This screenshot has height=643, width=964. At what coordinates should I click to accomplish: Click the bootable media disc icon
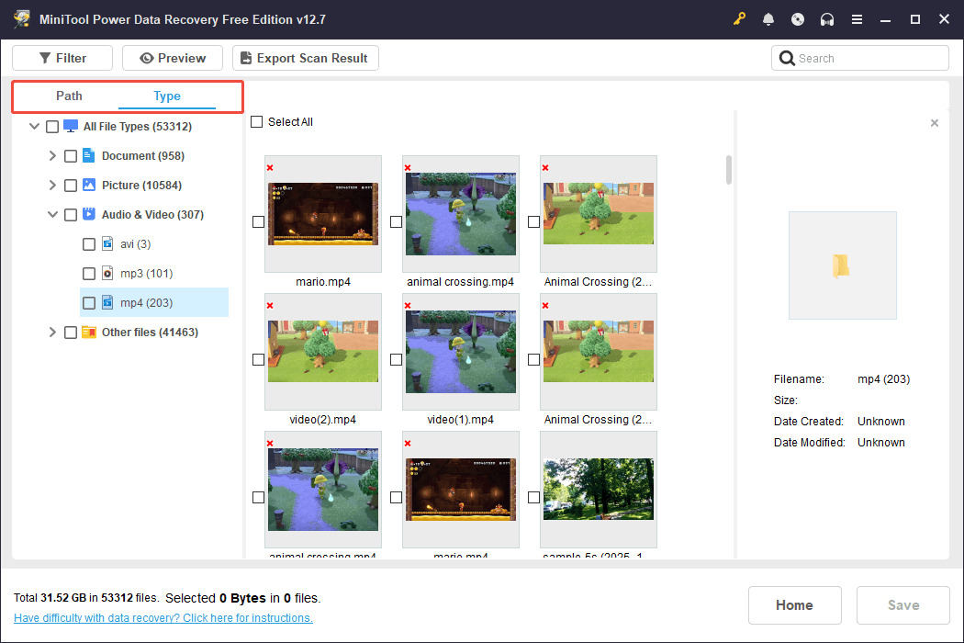pos(798,18)
